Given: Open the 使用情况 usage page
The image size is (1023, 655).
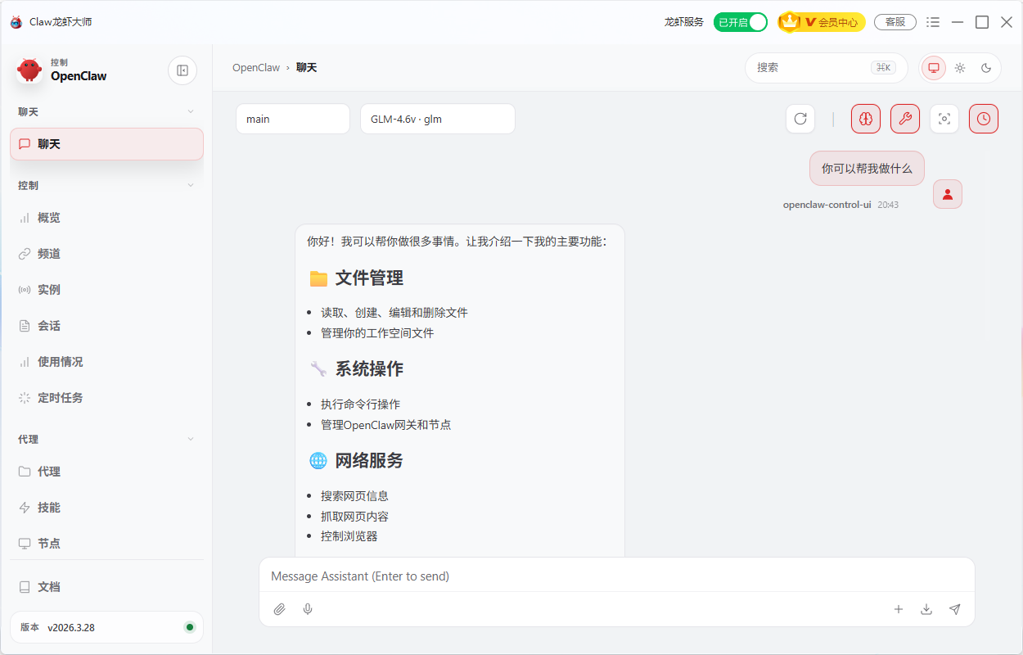Looking at the screenshot, I should click(106, 362).
